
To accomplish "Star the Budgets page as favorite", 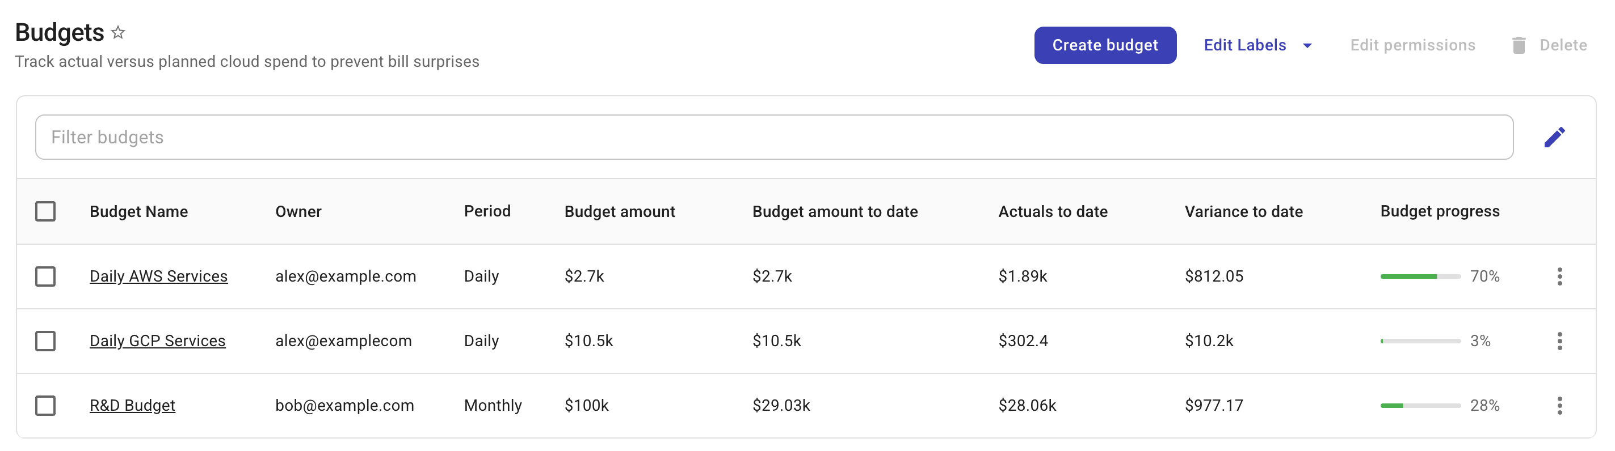I will pos(118,32).
